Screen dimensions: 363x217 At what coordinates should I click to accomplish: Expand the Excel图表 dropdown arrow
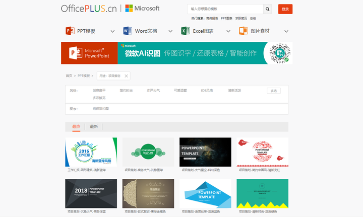pos(228,31)
